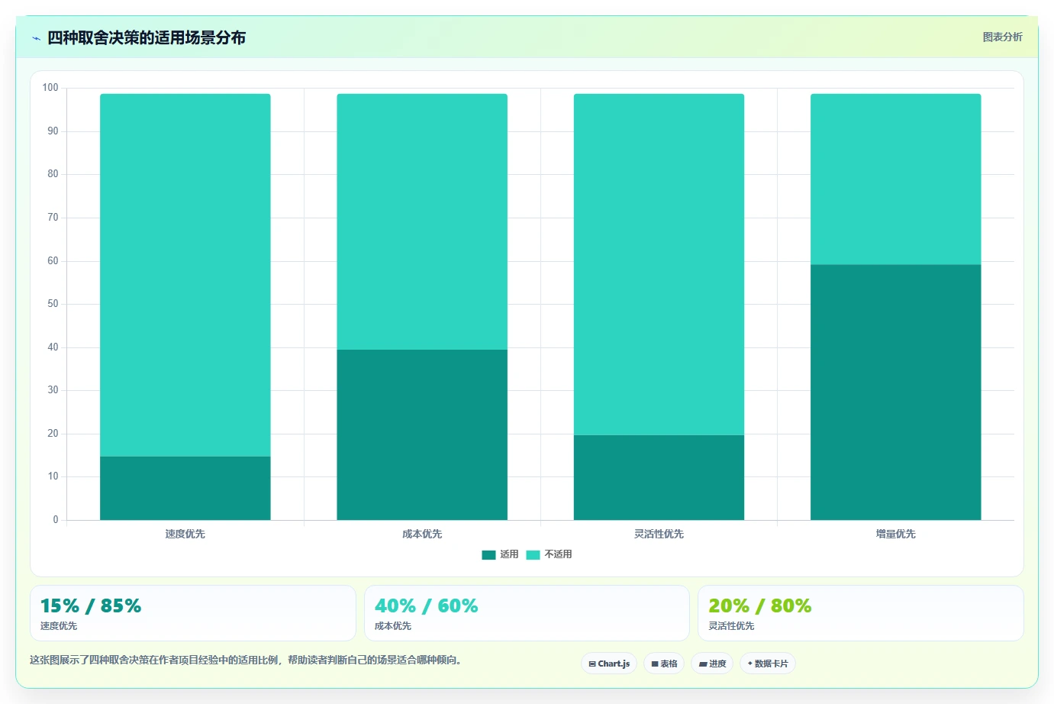Click the 速度优先 x-axis label
Image resolution: width=1054 pixels, height=704 pixels.
185,534
